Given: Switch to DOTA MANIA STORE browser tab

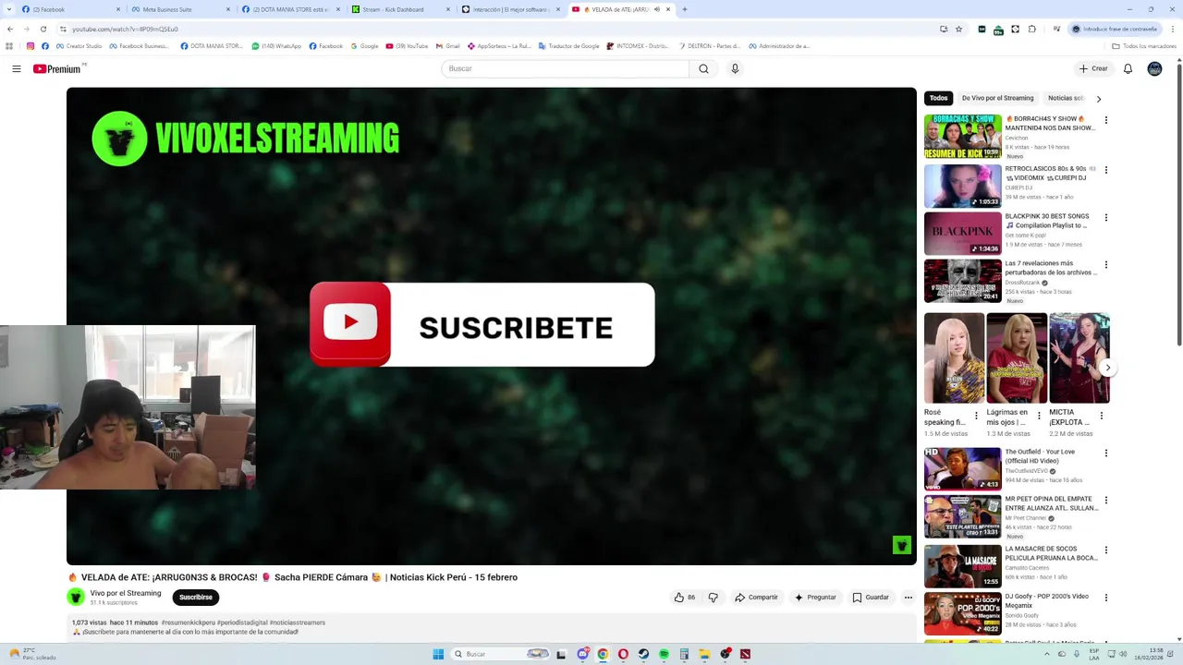Looking at the screenshot, I should (289, 9).
